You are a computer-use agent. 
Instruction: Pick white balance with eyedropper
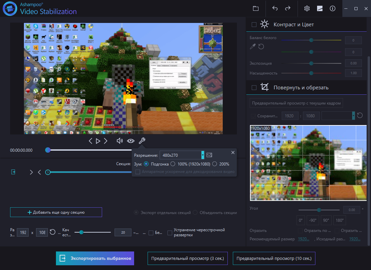[253, 47]
